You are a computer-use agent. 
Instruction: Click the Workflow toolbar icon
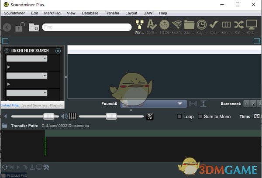coord(139,27)
